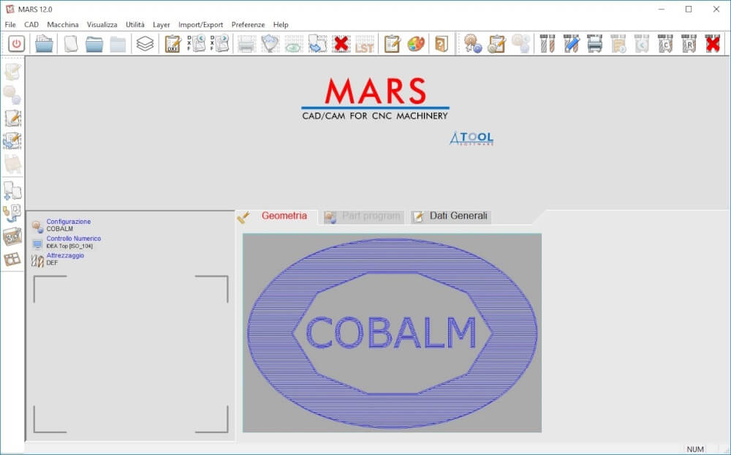Click the DXF icon with right arrow

click(x=219, y=43)
